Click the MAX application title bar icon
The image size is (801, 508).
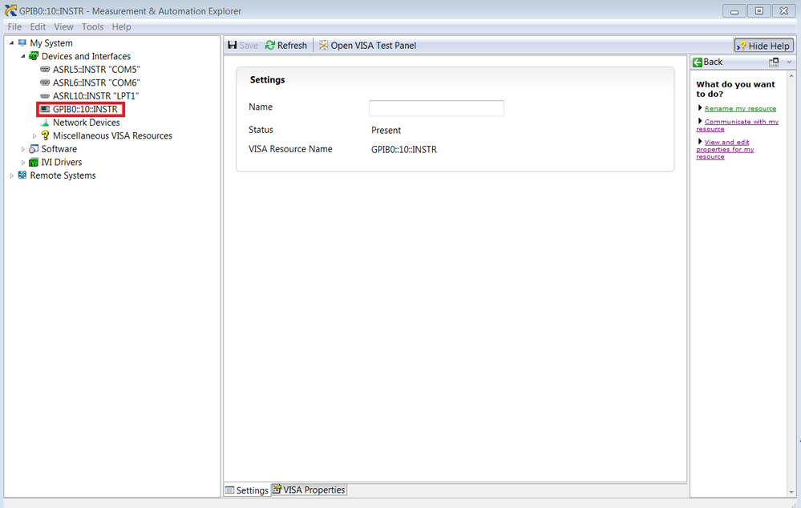[10, 10]
